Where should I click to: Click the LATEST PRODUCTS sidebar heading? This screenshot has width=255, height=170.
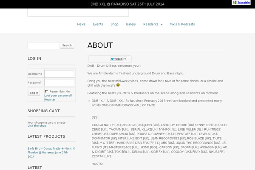(x=46, y=136)
